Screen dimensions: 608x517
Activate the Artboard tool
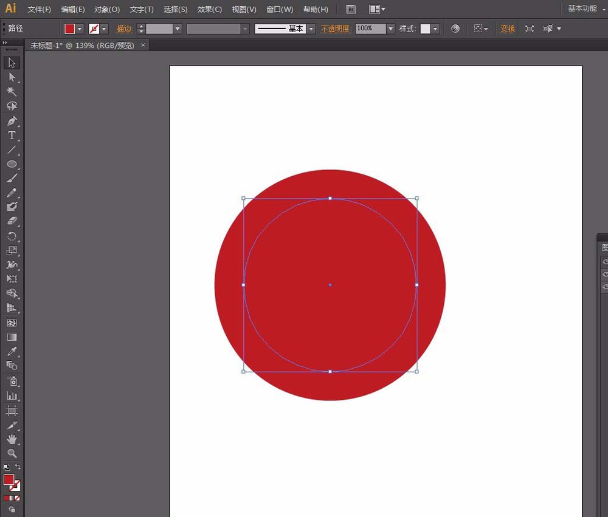pos(12,411)
